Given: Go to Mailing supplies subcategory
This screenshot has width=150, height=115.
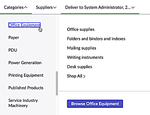Looking at the screenshot, I should click(82, 48).
